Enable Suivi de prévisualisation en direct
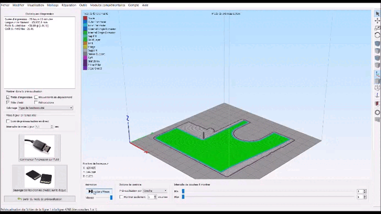The image size is (381, 214). (8, 121)
